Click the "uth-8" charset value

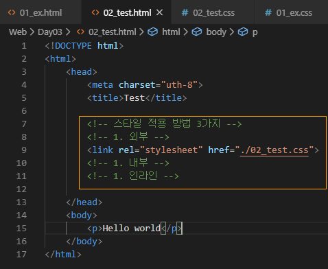coord(179,85)
